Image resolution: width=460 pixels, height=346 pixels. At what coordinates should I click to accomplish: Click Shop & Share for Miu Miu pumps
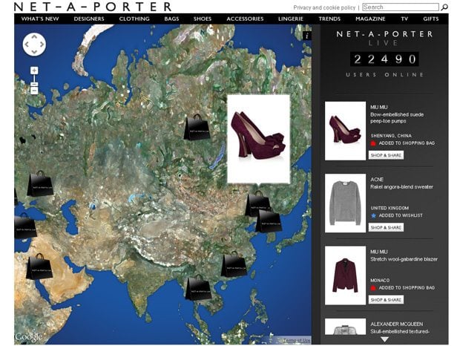point(386,155)
